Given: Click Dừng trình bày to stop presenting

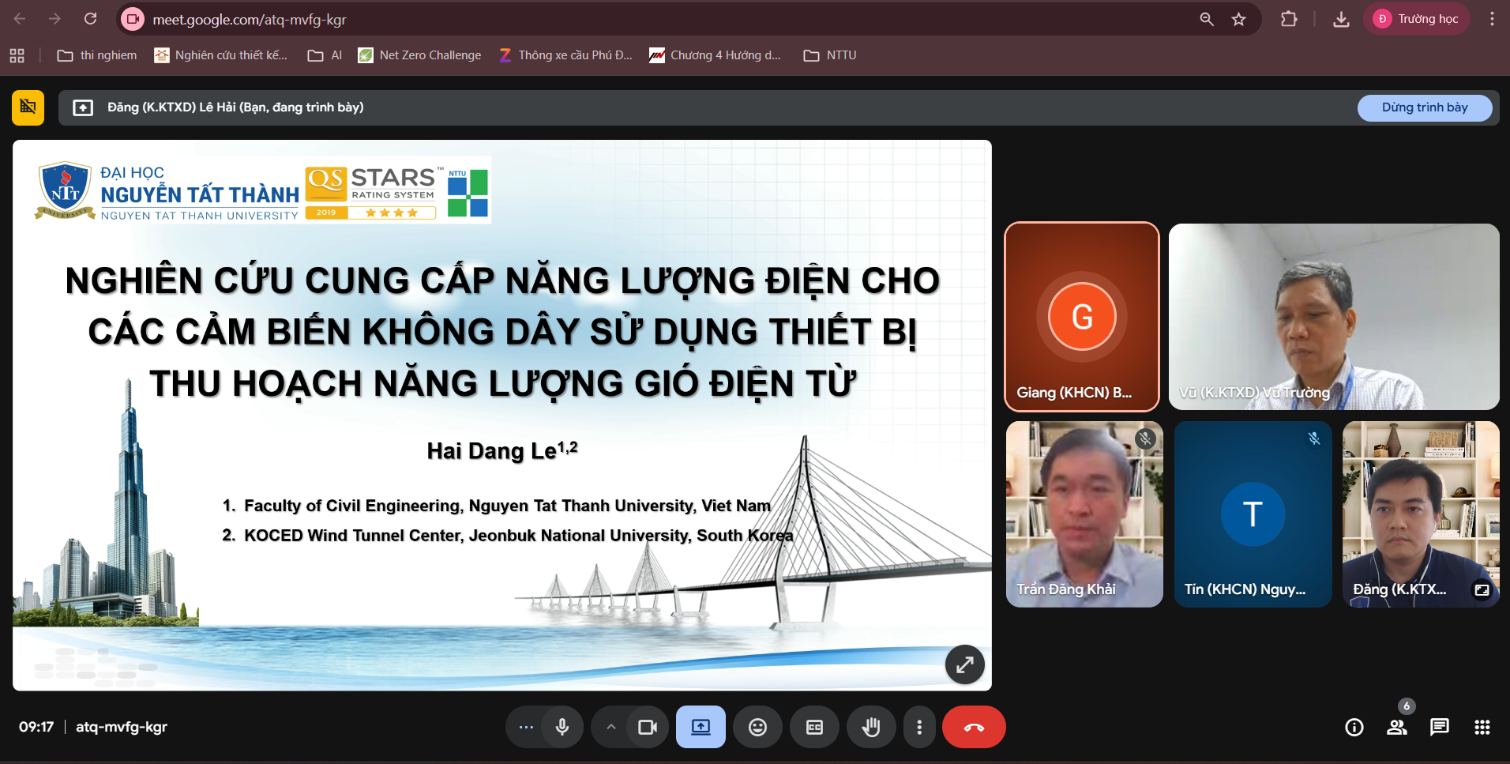Looking at the screenshot, I should [x=1424, y=107].
